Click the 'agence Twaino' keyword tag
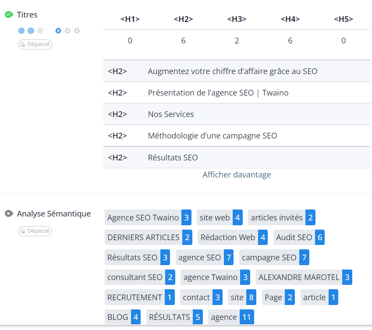The height and width of the screenshot is (330, 372). click(x=215, y=277)
